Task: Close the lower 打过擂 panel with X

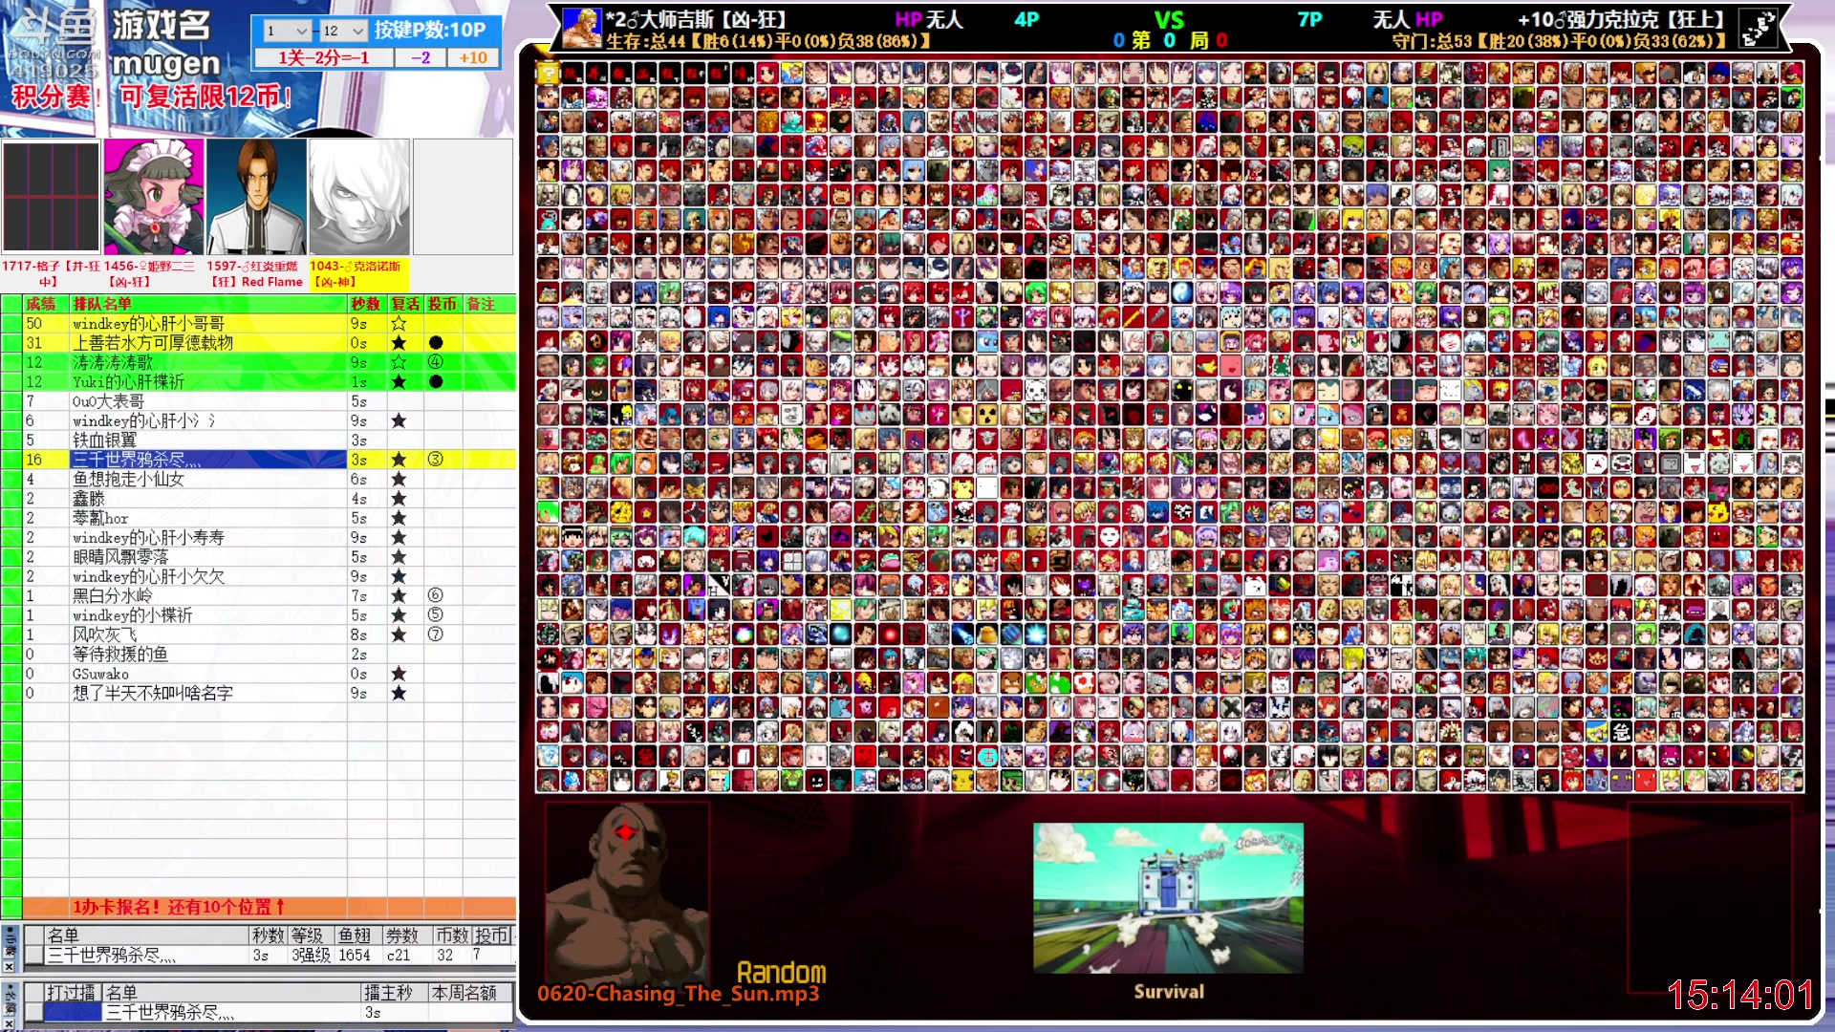Action: tap(10, 1023)
